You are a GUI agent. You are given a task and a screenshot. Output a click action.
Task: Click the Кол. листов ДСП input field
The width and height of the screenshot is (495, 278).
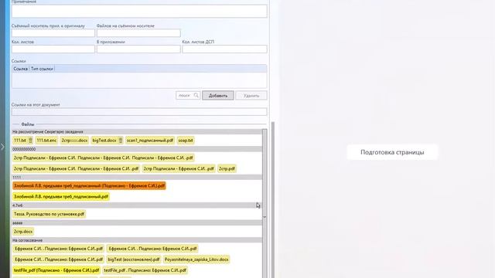pos(224,49)
